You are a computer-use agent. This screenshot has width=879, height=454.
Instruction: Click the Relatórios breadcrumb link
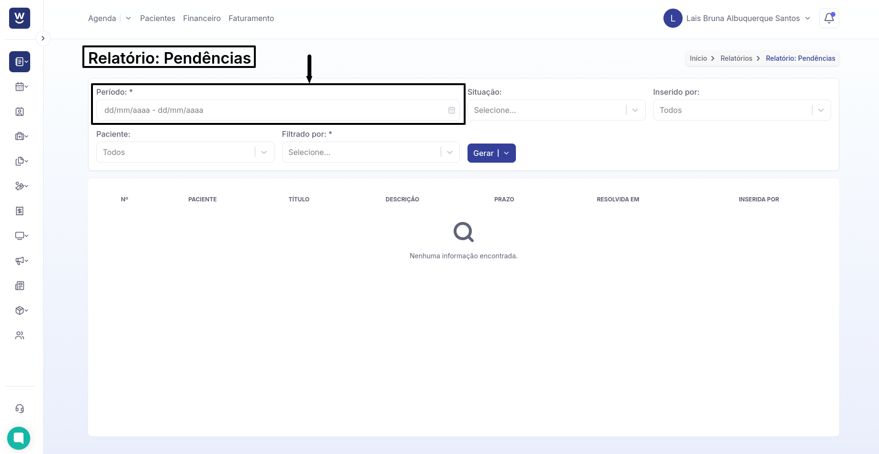[x=736, y=58]
